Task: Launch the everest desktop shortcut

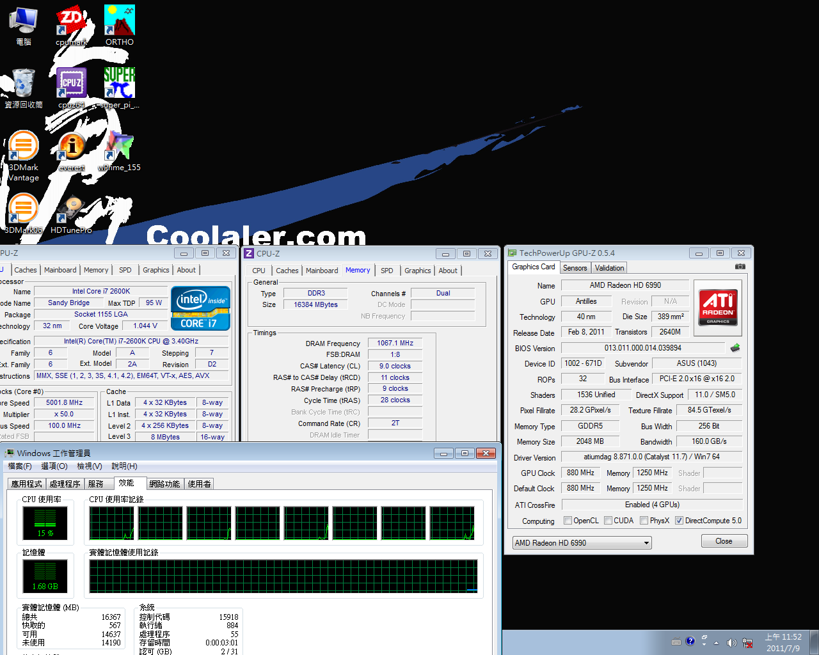Action: 72,152
